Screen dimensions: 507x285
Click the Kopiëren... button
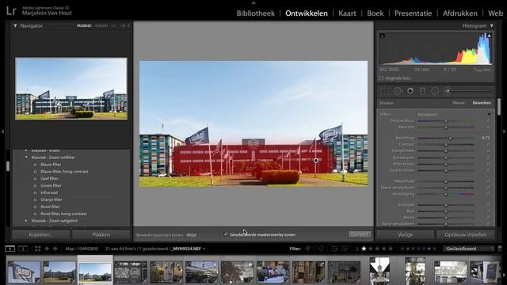coord(40,234)
